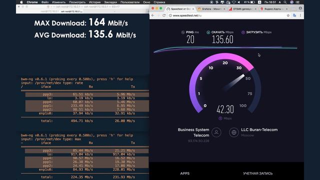Click the Wi-Fi status icon in menu bar
Screen dimensions: 320x180
(x=234, y=2)
